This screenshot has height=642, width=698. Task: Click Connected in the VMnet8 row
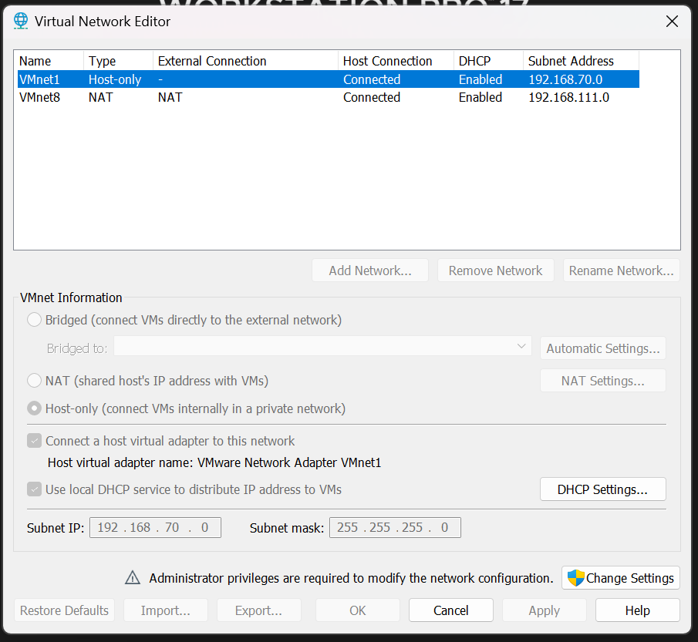(372, 97)
